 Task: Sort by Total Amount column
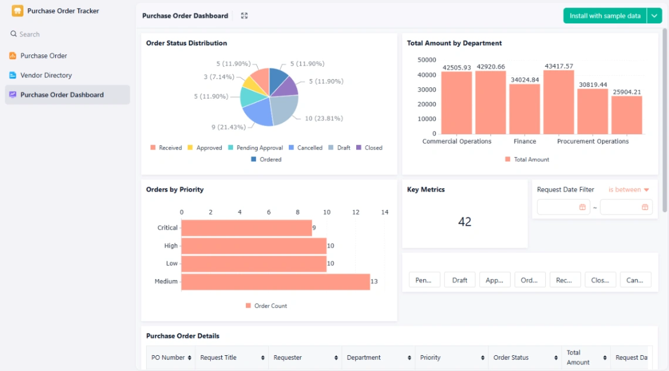point(605,358)
